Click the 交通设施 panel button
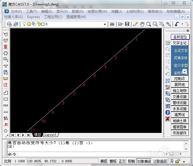 point(179,97)
